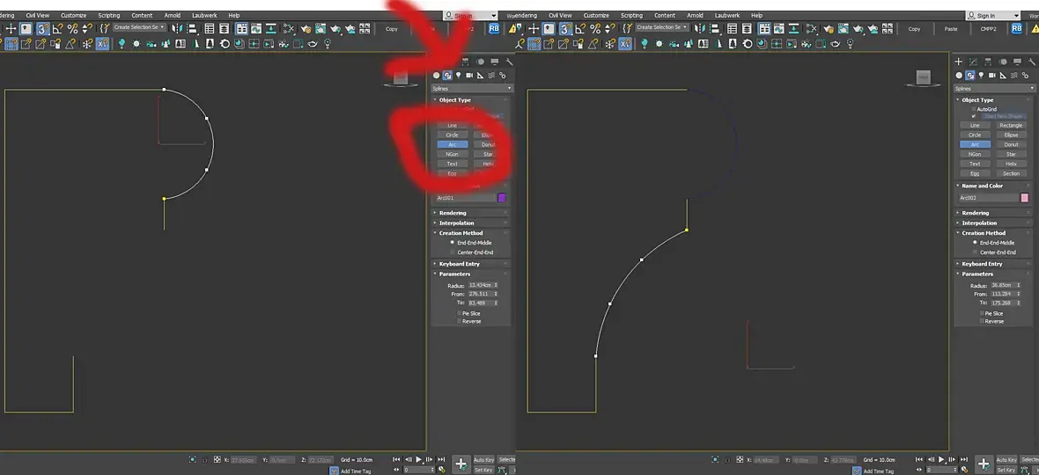1039x475 pixels.
Task: Enable Pie Slice checkbox in left window
Action: coord(459,313)
